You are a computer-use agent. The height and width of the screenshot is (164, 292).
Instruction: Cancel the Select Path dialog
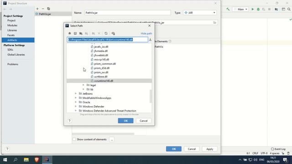[x=144, y=121]
